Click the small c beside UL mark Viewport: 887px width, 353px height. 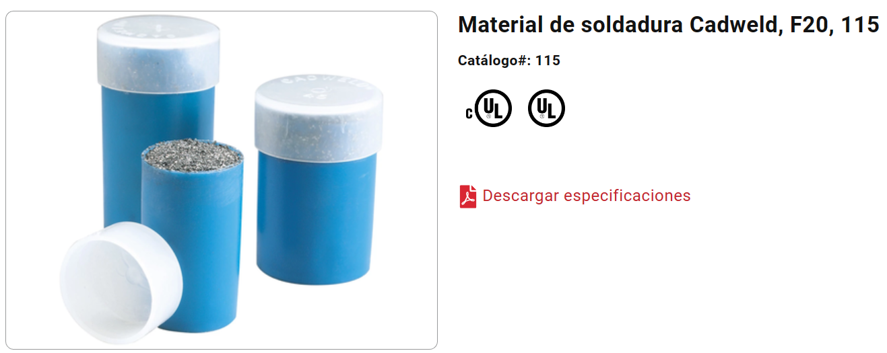(x=469, y=113)
